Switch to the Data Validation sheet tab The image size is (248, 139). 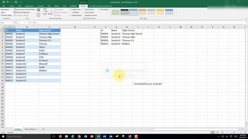pos(30,129)
